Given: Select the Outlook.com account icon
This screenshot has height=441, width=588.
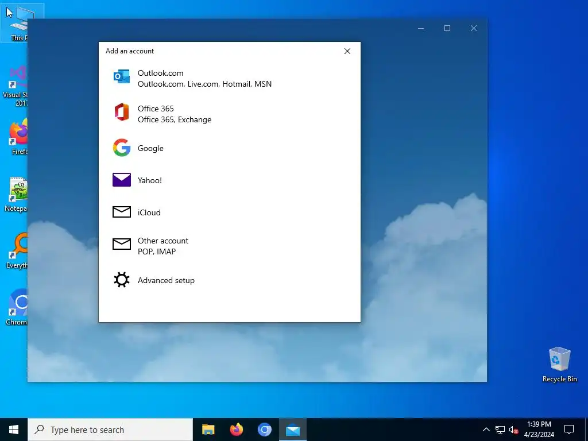Looking at the screenshot, I should tap(122, 76).
